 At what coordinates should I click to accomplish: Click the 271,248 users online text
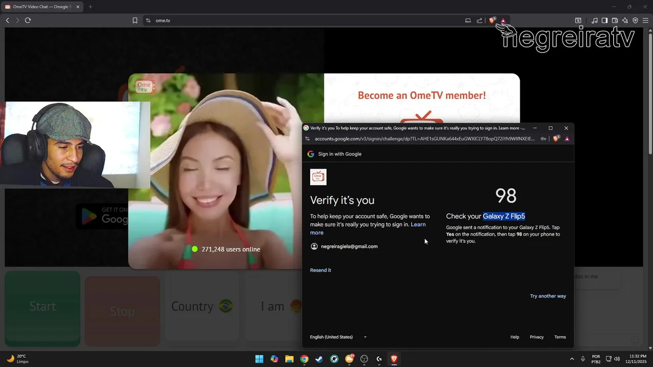coord(231,249)
